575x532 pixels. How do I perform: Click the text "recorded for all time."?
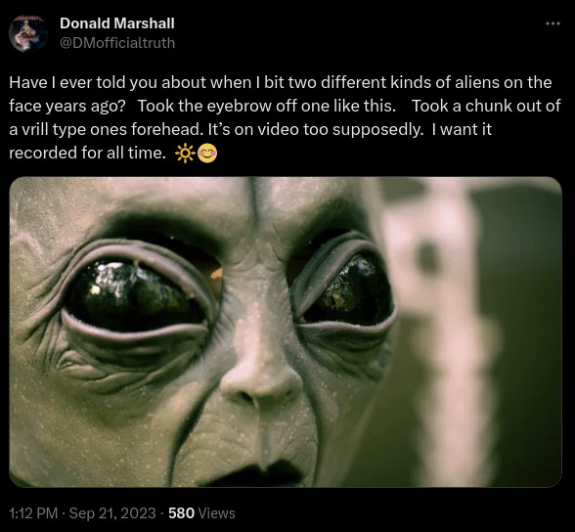88,153
